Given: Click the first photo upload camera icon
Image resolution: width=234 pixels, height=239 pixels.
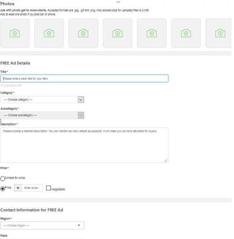Looking at the screenshot, I should [x=15, y=33].
